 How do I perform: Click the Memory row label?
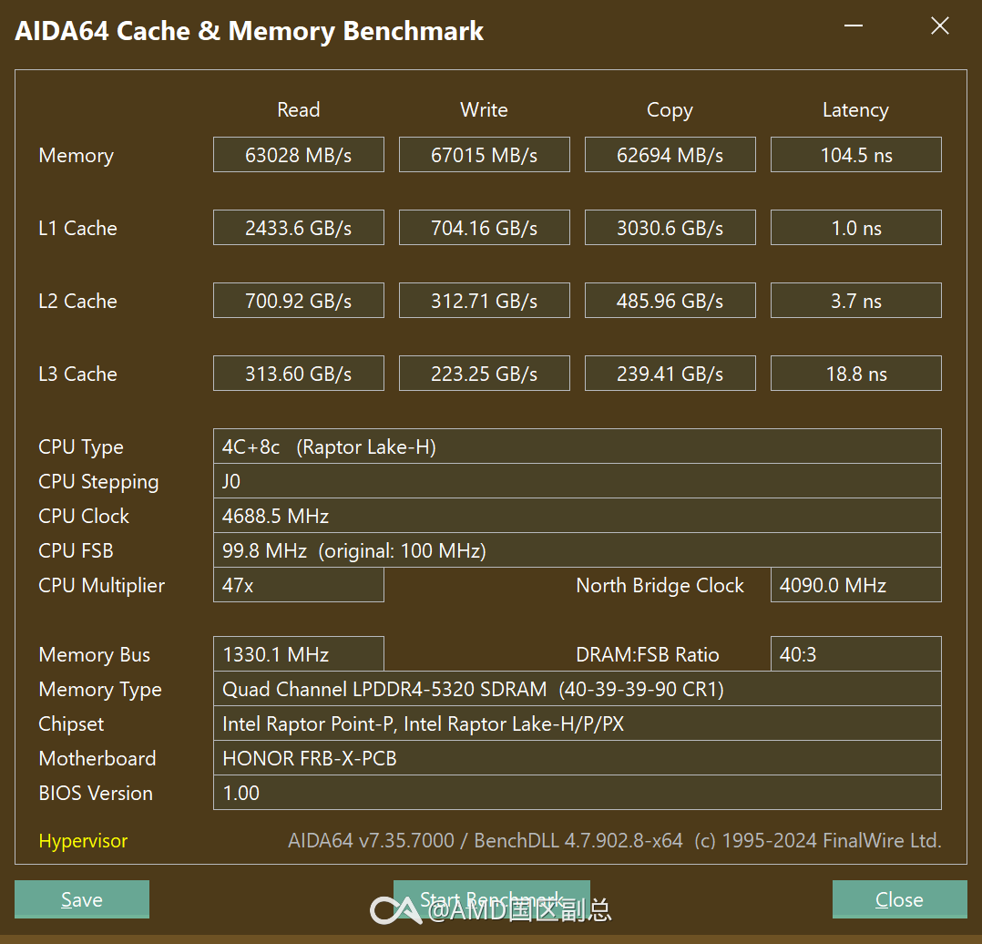click(77, 155)
